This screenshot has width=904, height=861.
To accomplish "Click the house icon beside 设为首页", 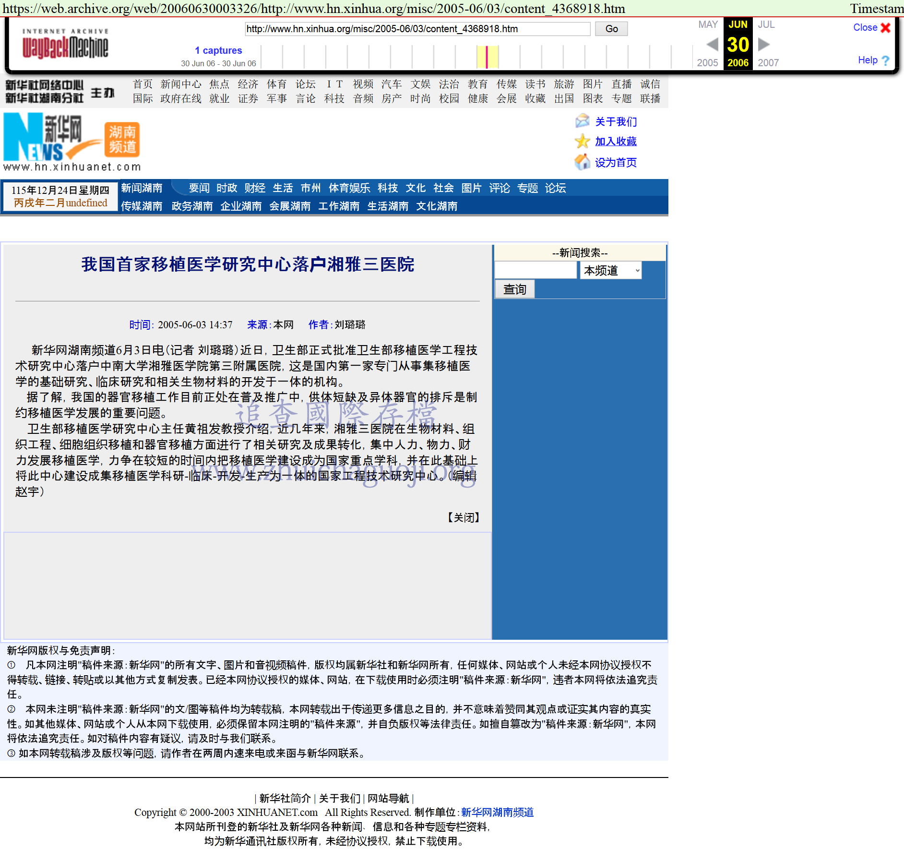I will click(582, 162).
